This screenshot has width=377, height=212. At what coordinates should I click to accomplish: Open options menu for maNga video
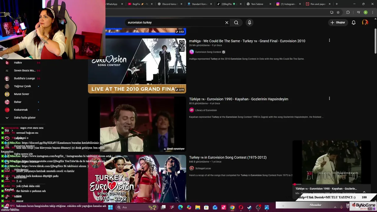coord(329,40)
